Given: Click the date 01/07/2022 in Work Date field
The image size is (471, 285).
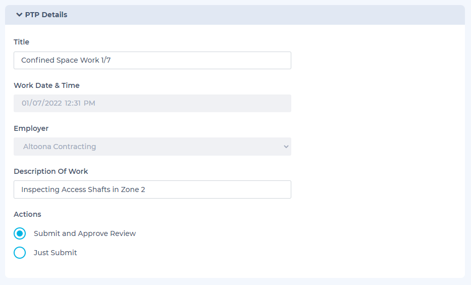Looking at the screenshot, I should tap(41, 103).
